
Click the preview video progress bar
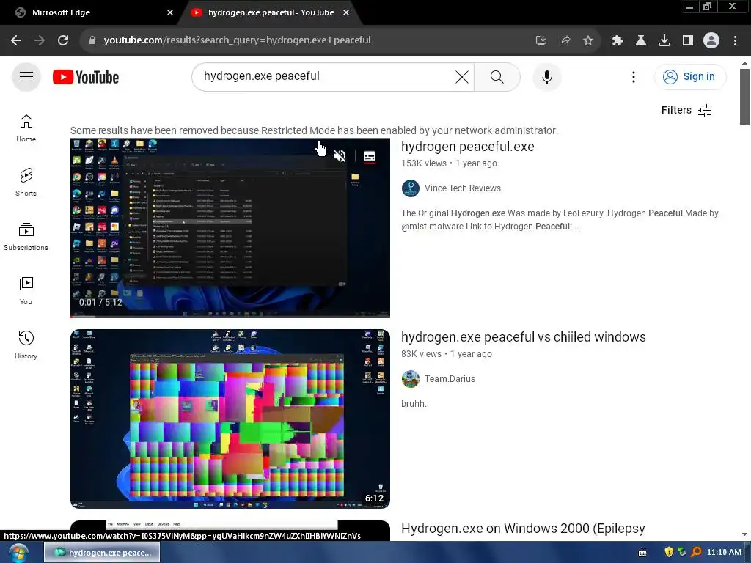[230, 315]
